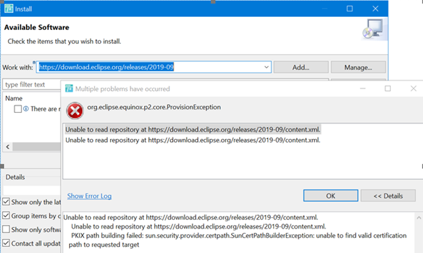The image size is (423, 253).
Task: Enable the 'Show only software' checkbox
Action: click(6, 229)
